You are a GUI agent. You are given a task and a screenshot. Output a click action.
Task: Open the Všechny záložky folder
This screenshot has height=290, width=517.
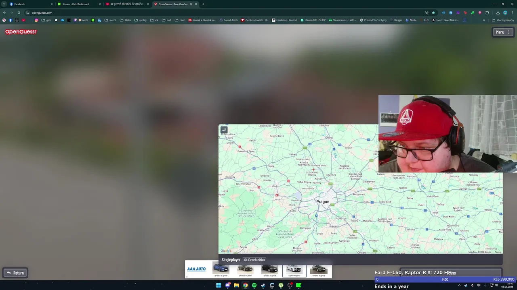(x=503, y=20)
